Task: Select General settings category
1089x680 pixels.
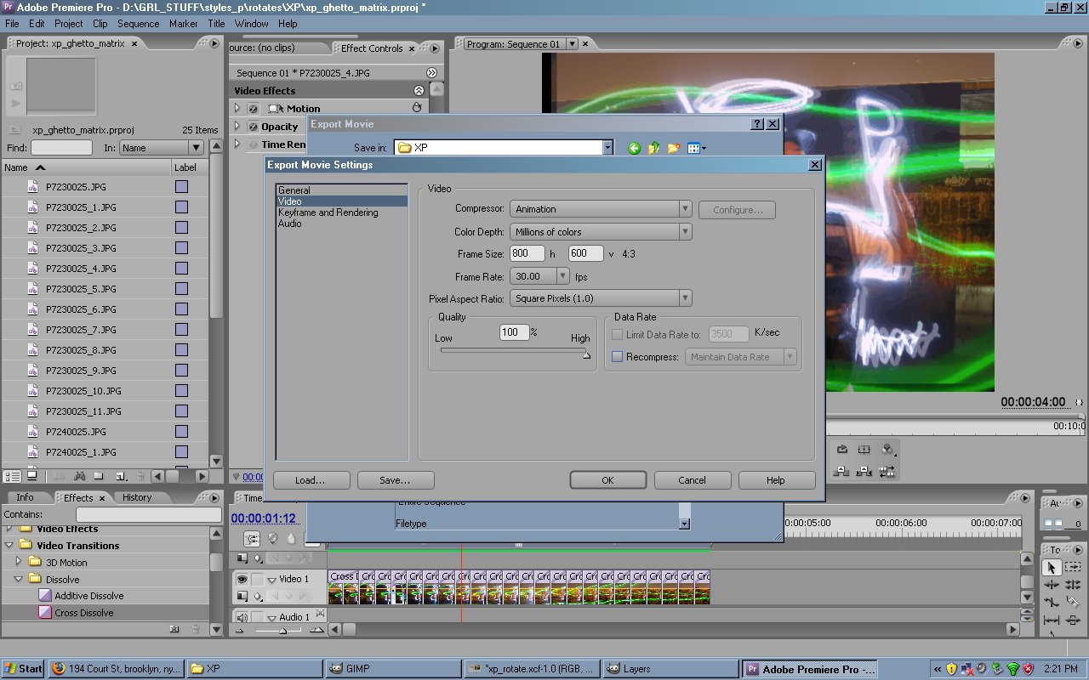Action: coord(294,190)
